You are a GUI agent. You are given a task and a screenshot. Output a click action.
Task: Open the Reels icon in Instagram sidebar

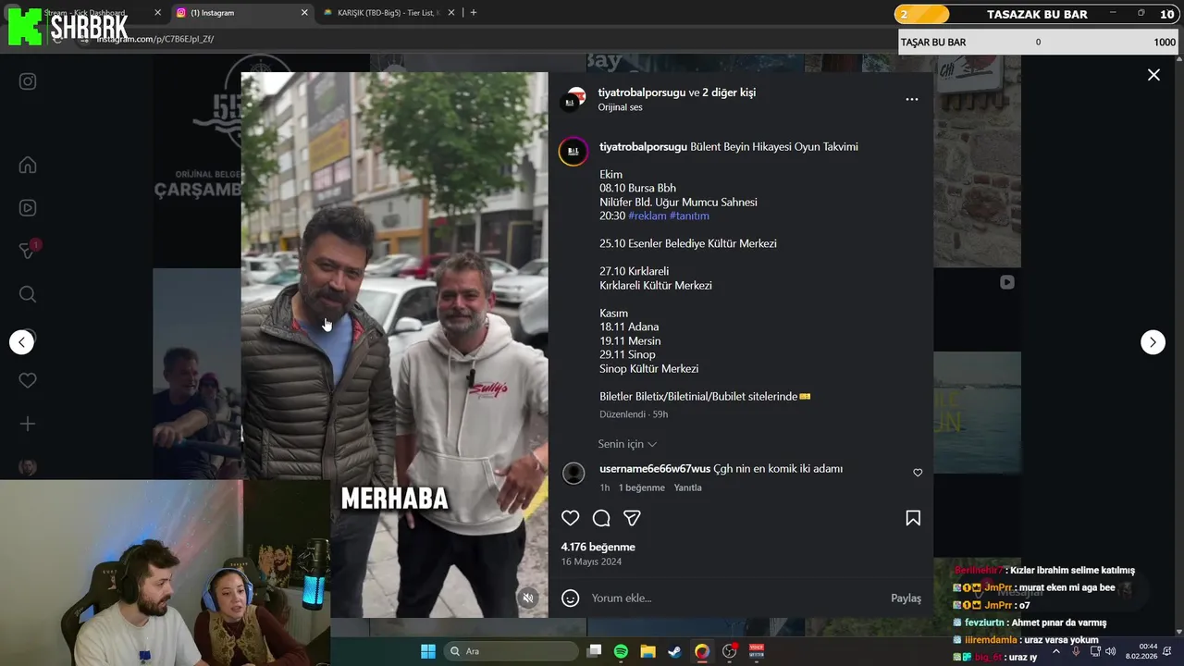click(28, 208)
